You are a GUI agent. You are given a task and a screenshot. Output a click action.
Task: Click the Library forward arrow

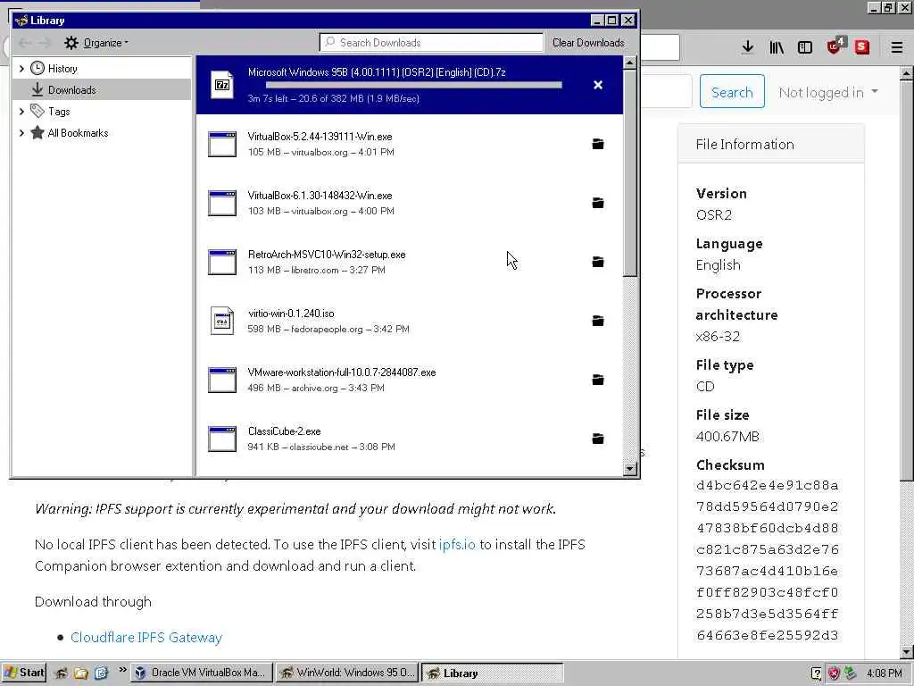coord(45,43)
